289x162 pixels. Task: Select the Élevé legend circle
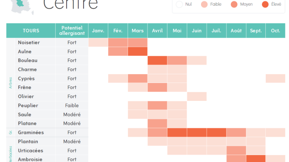tap(265, 4)
